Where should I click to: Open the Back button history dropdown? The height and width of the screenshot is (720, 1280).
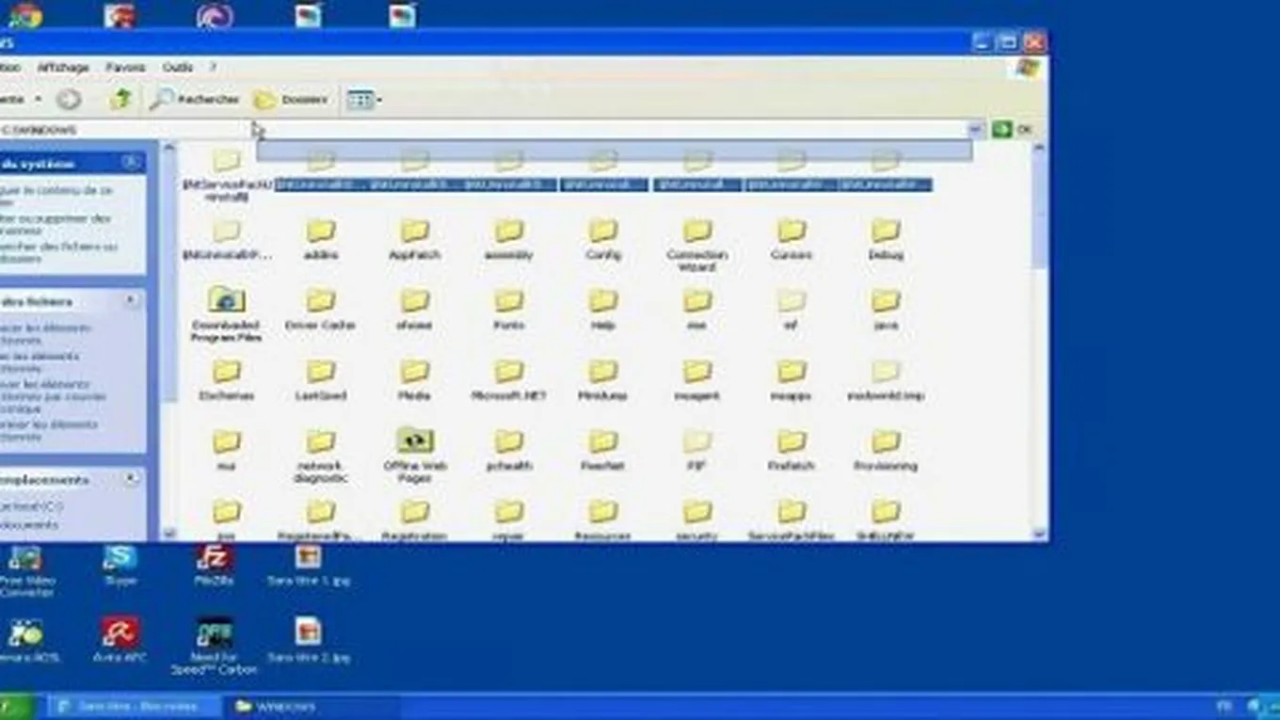[39, 99]
